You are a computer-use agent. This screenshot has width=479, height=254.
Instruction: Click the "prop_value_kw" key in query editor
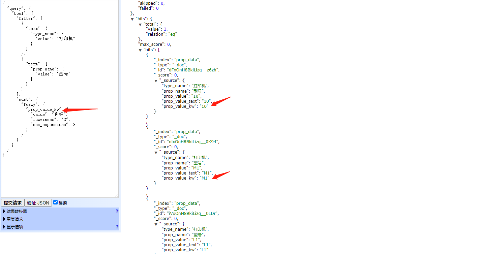pos(44,109)
